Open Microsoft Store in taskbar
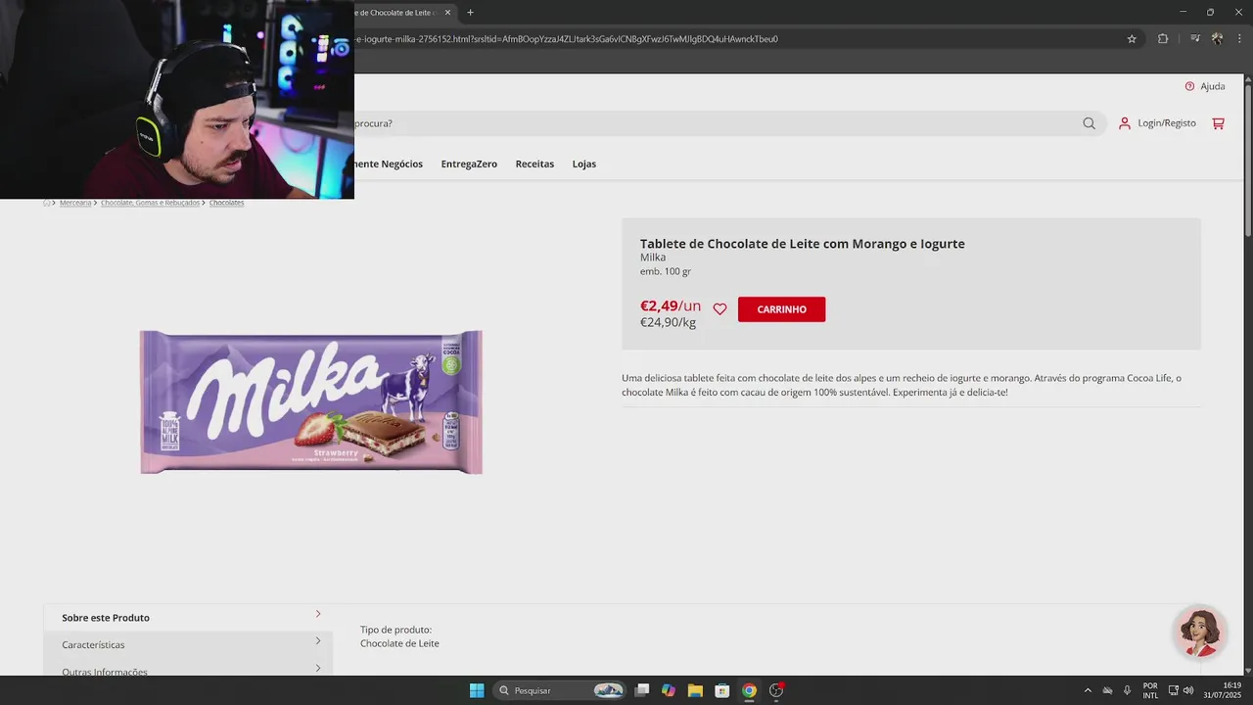 [x=722, y=690]
